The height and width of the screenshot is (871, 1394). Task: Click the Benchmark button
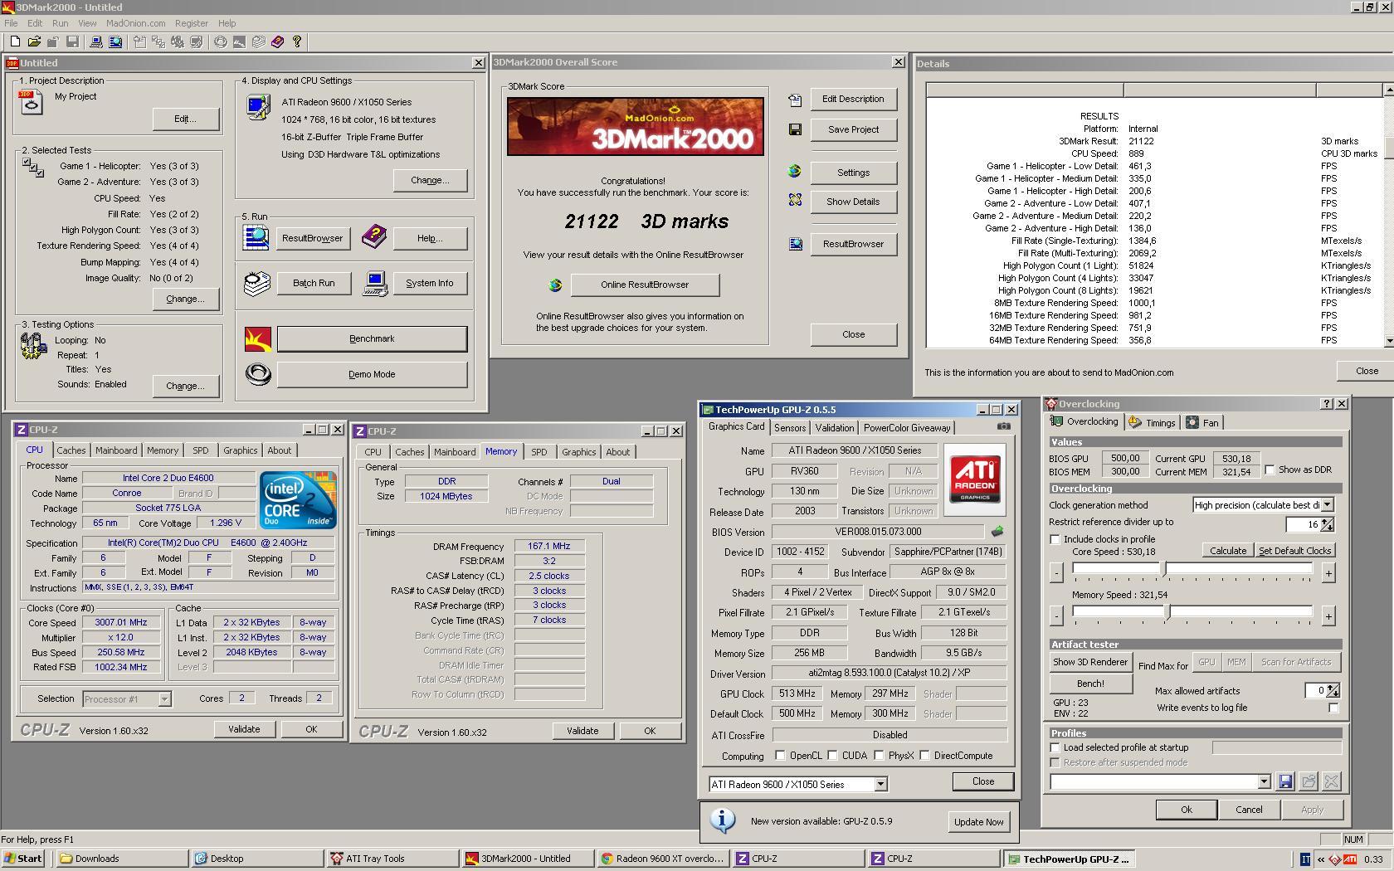tap(372, 338)
